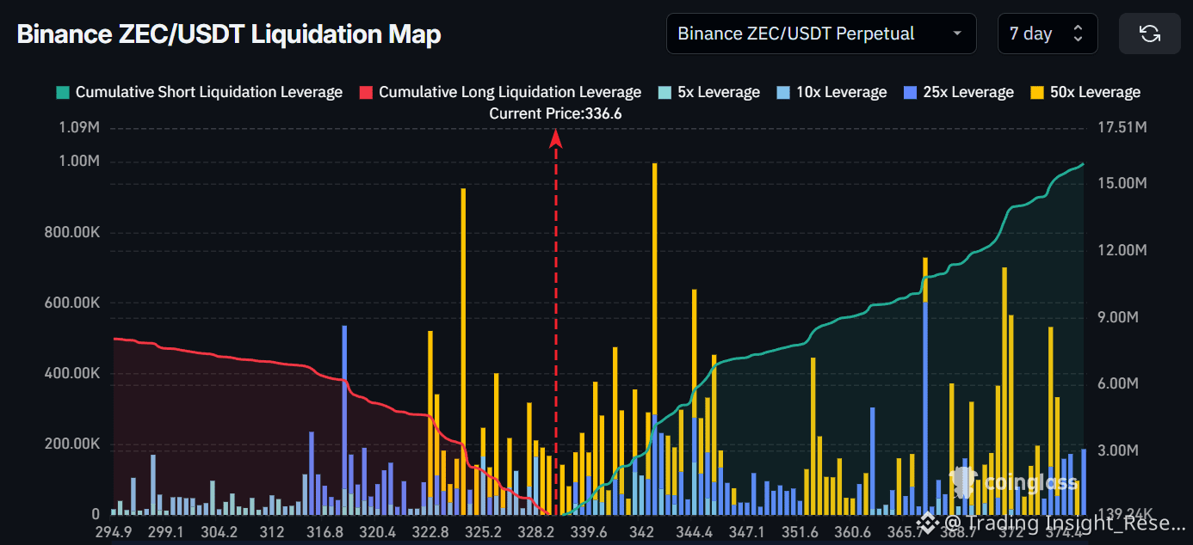Toggle Cumulative Long Liquidation Leverage legend
Screen dimensions: 1193x545
coord(510,92)
